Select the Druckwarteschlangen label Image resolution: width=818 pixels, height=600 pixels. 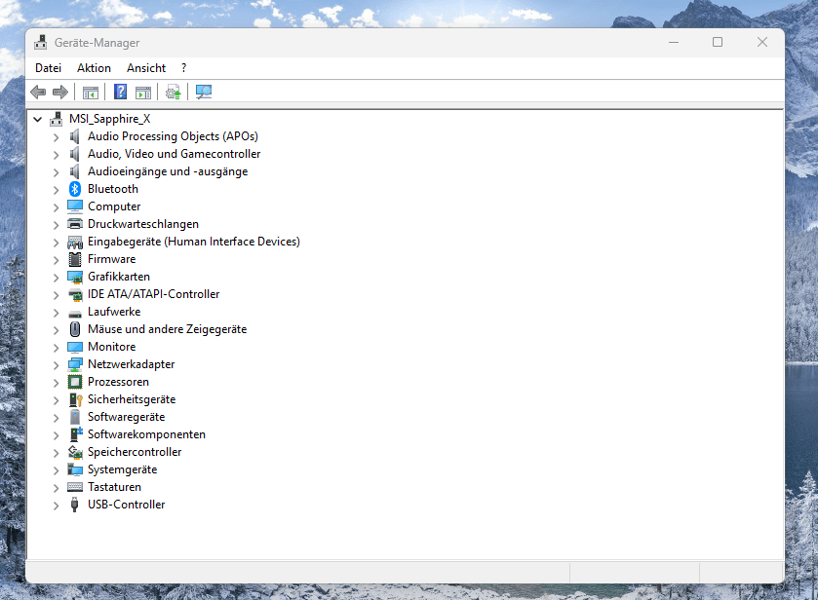click(x=143, y=224)
